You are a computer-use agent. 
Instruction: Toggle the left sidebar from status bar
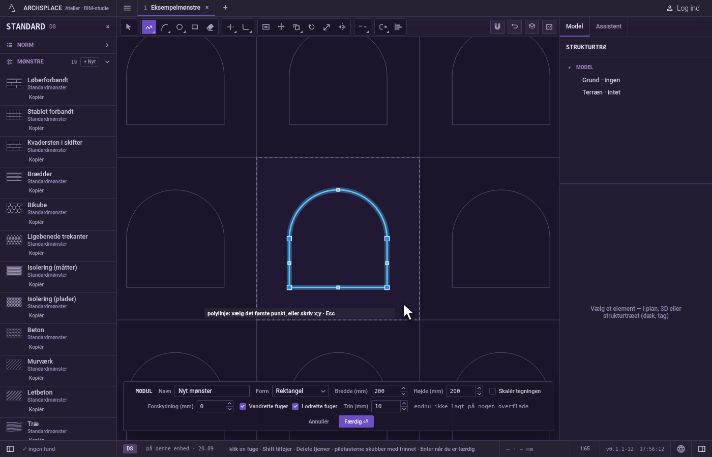click(x=10, y=449)
